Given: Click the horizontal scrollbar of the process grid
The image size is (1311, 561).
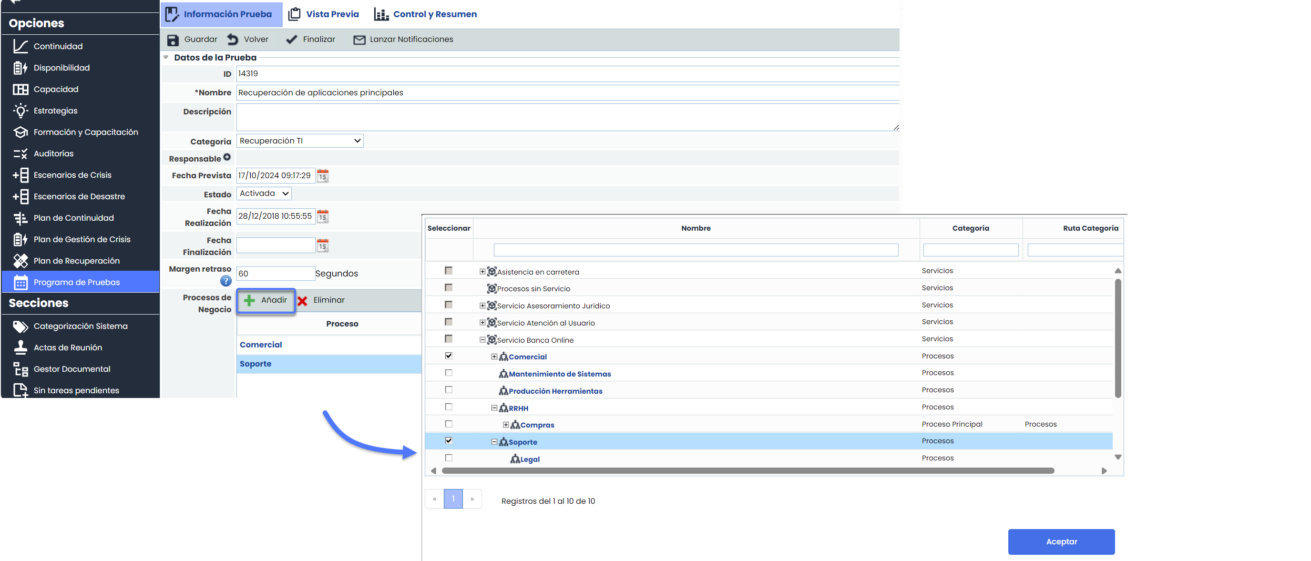Looking at the screenshot, I should click(747, 470).
